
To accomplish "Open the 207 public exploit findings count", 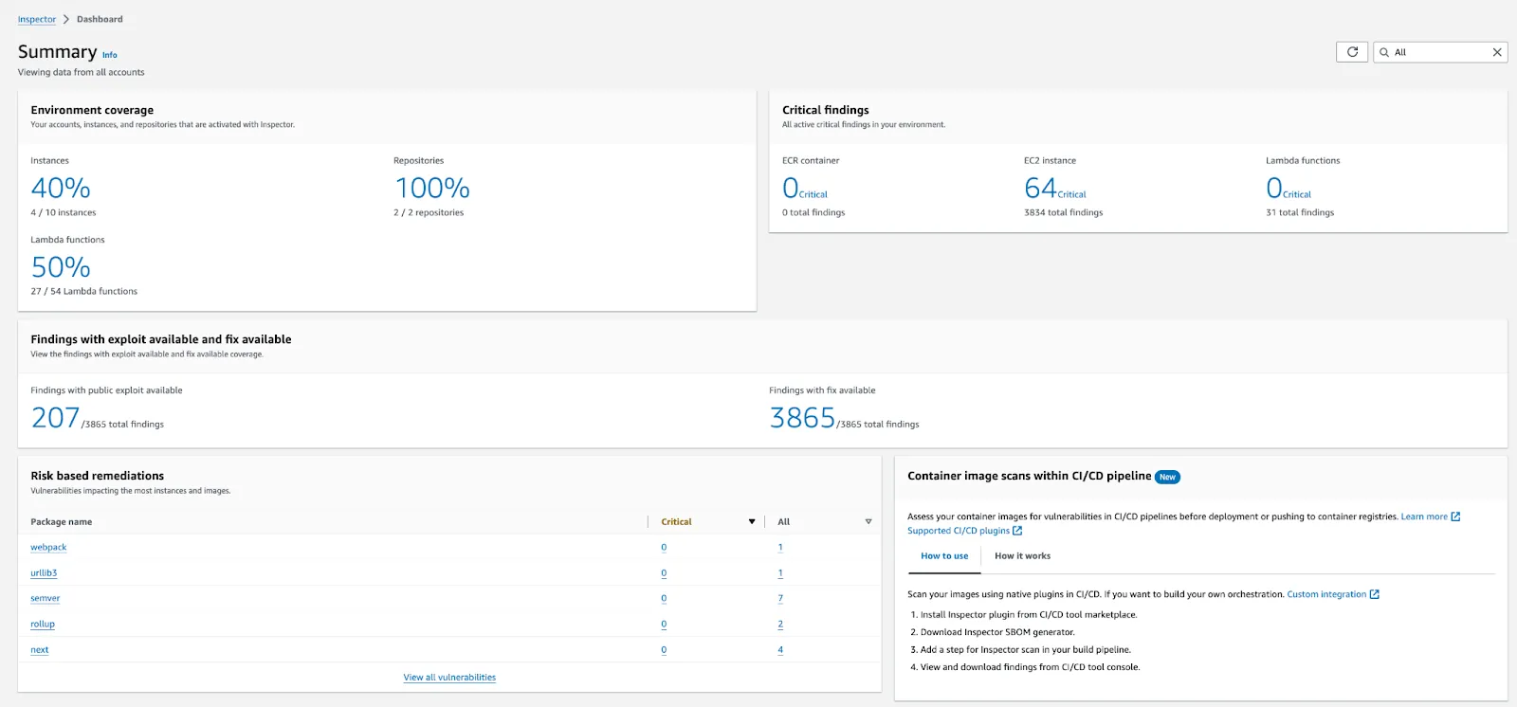I will 55,418.
